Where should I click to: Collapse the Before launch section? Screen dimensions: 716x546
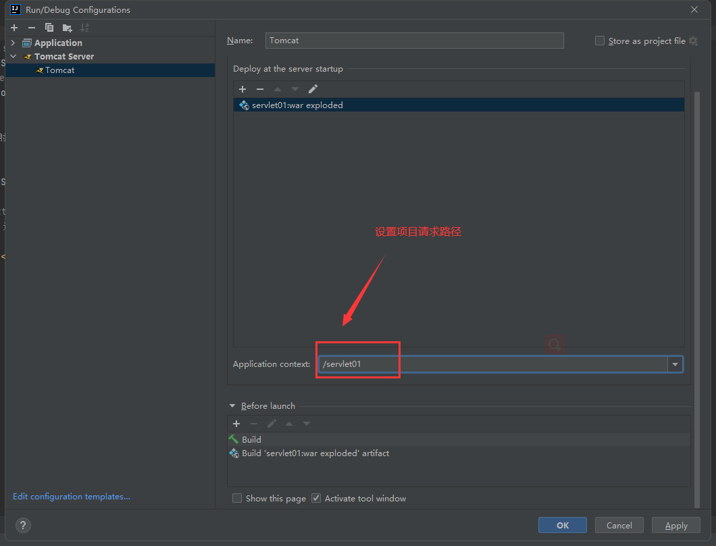tap(232, 405)
